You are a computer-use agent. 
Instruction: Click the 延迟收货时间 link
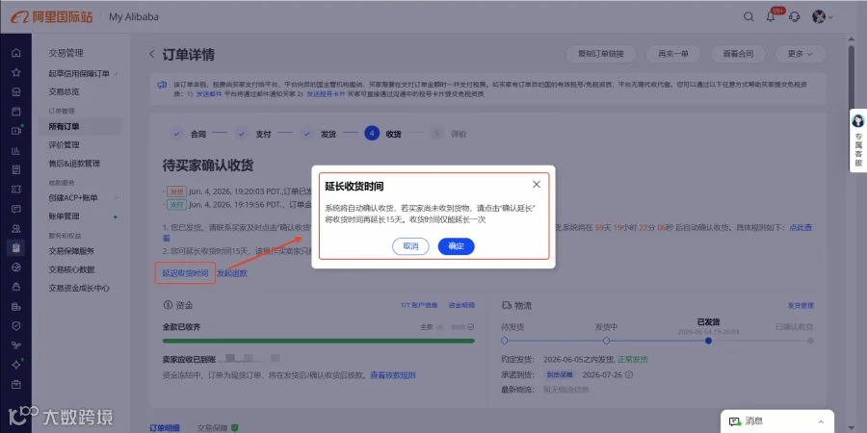(185, 273)
